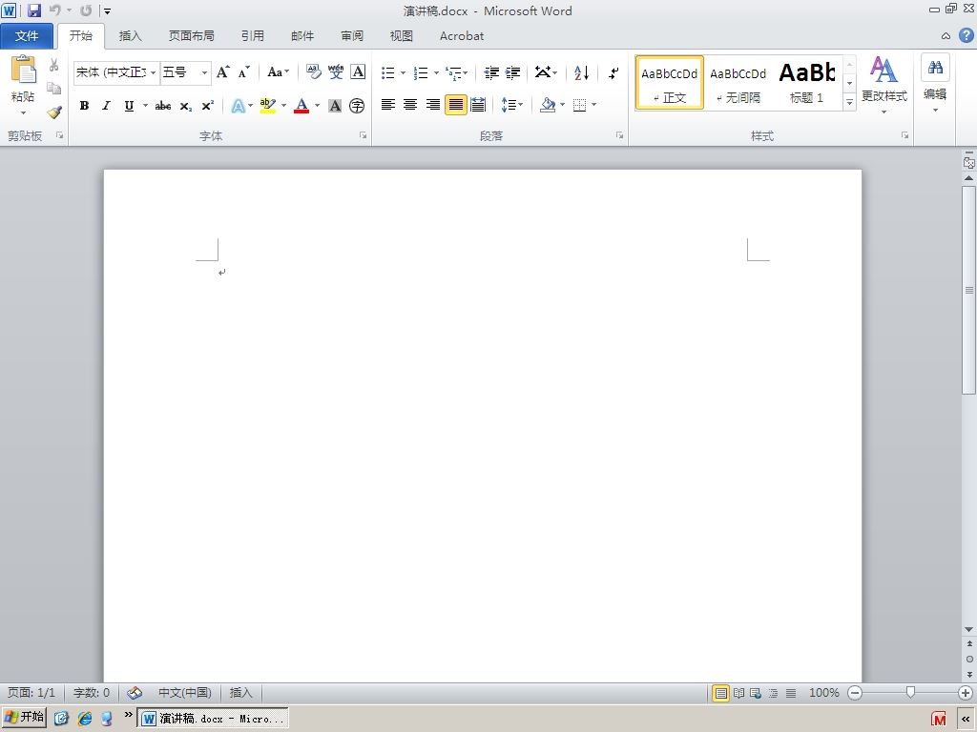Open the Editing (编辑) binoculars menu
Image resolution: width=977 pixels, height=732 pixels.
(x=935, y=84)
